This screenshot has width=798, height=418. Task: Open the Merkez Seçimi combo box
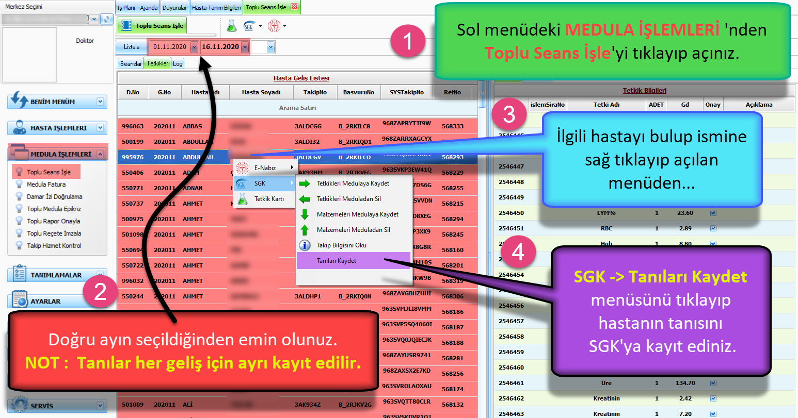94,19
